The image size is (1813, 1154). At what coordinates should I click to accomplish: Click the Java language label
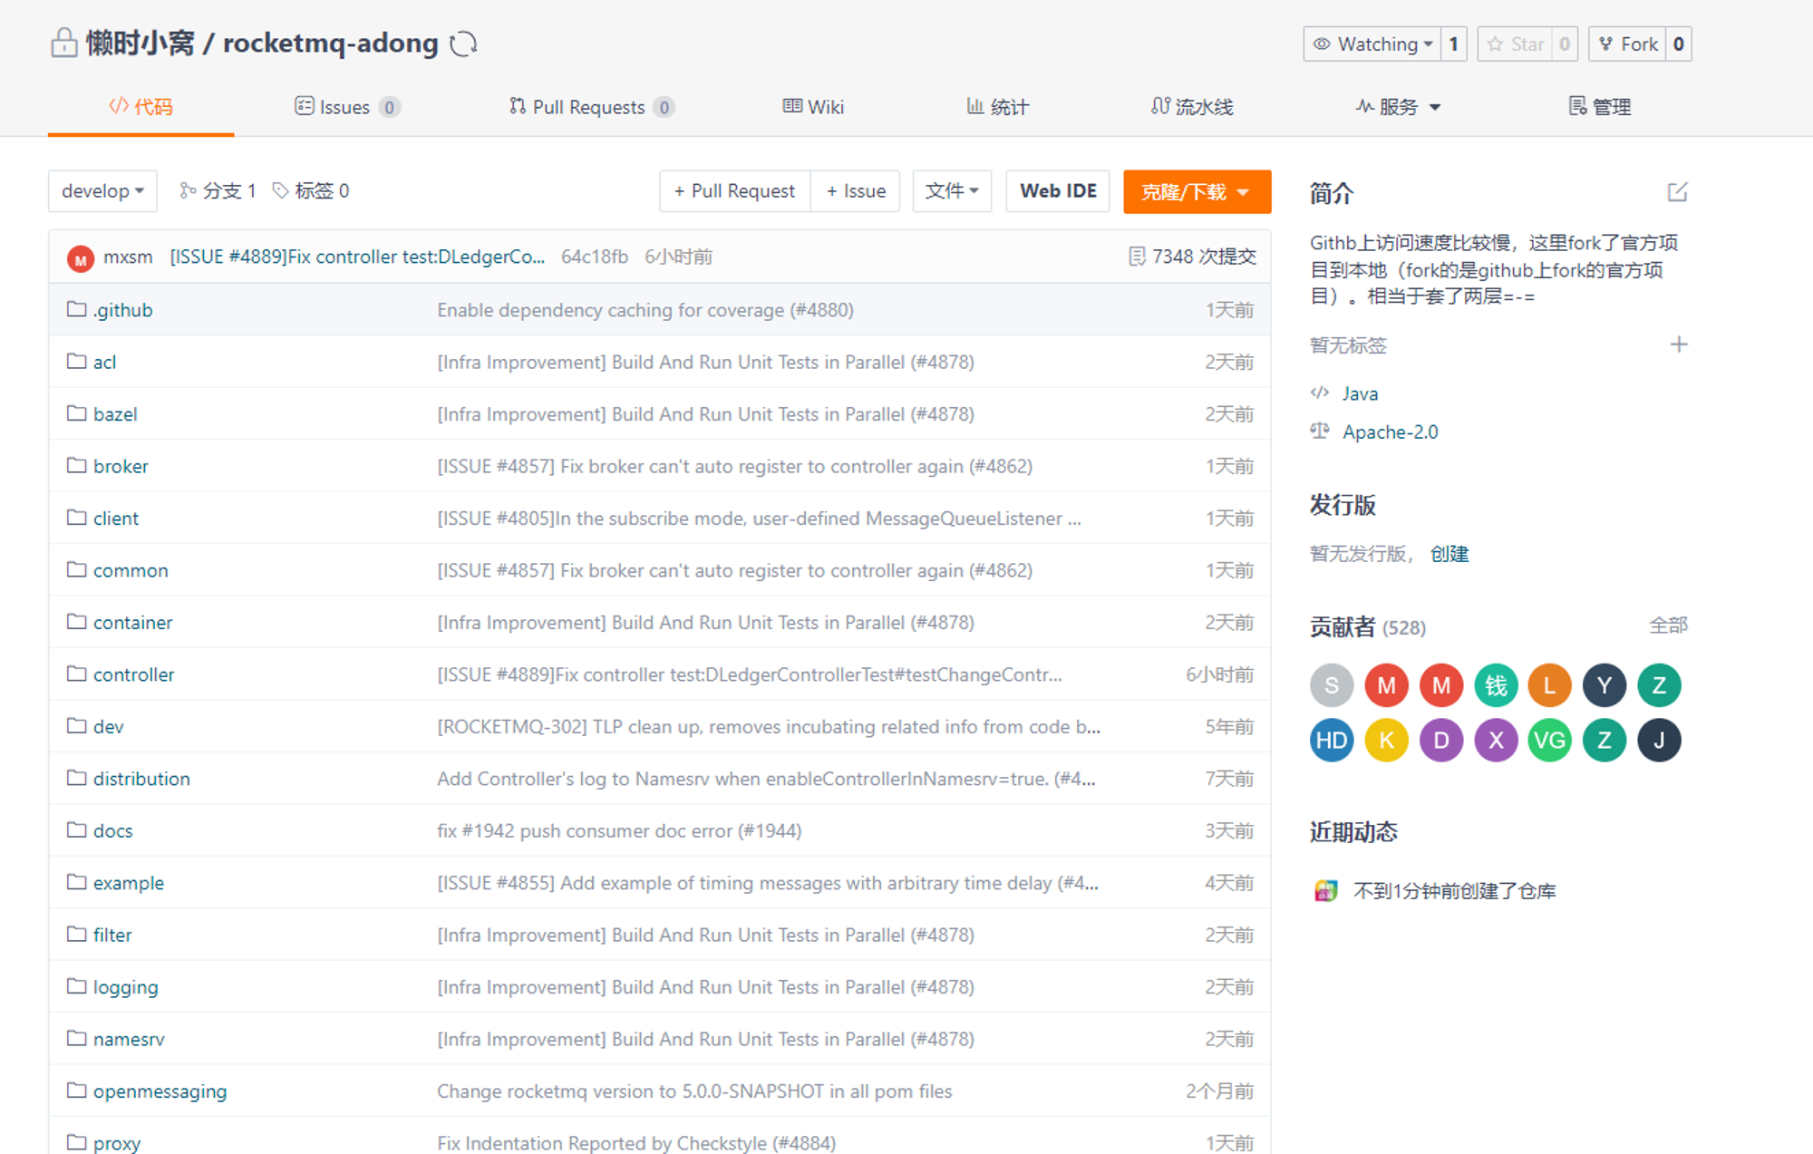[1360, 393]
